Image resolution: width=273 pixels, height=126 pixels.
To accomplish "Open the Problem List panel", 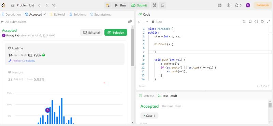I will tap(23, 5).
